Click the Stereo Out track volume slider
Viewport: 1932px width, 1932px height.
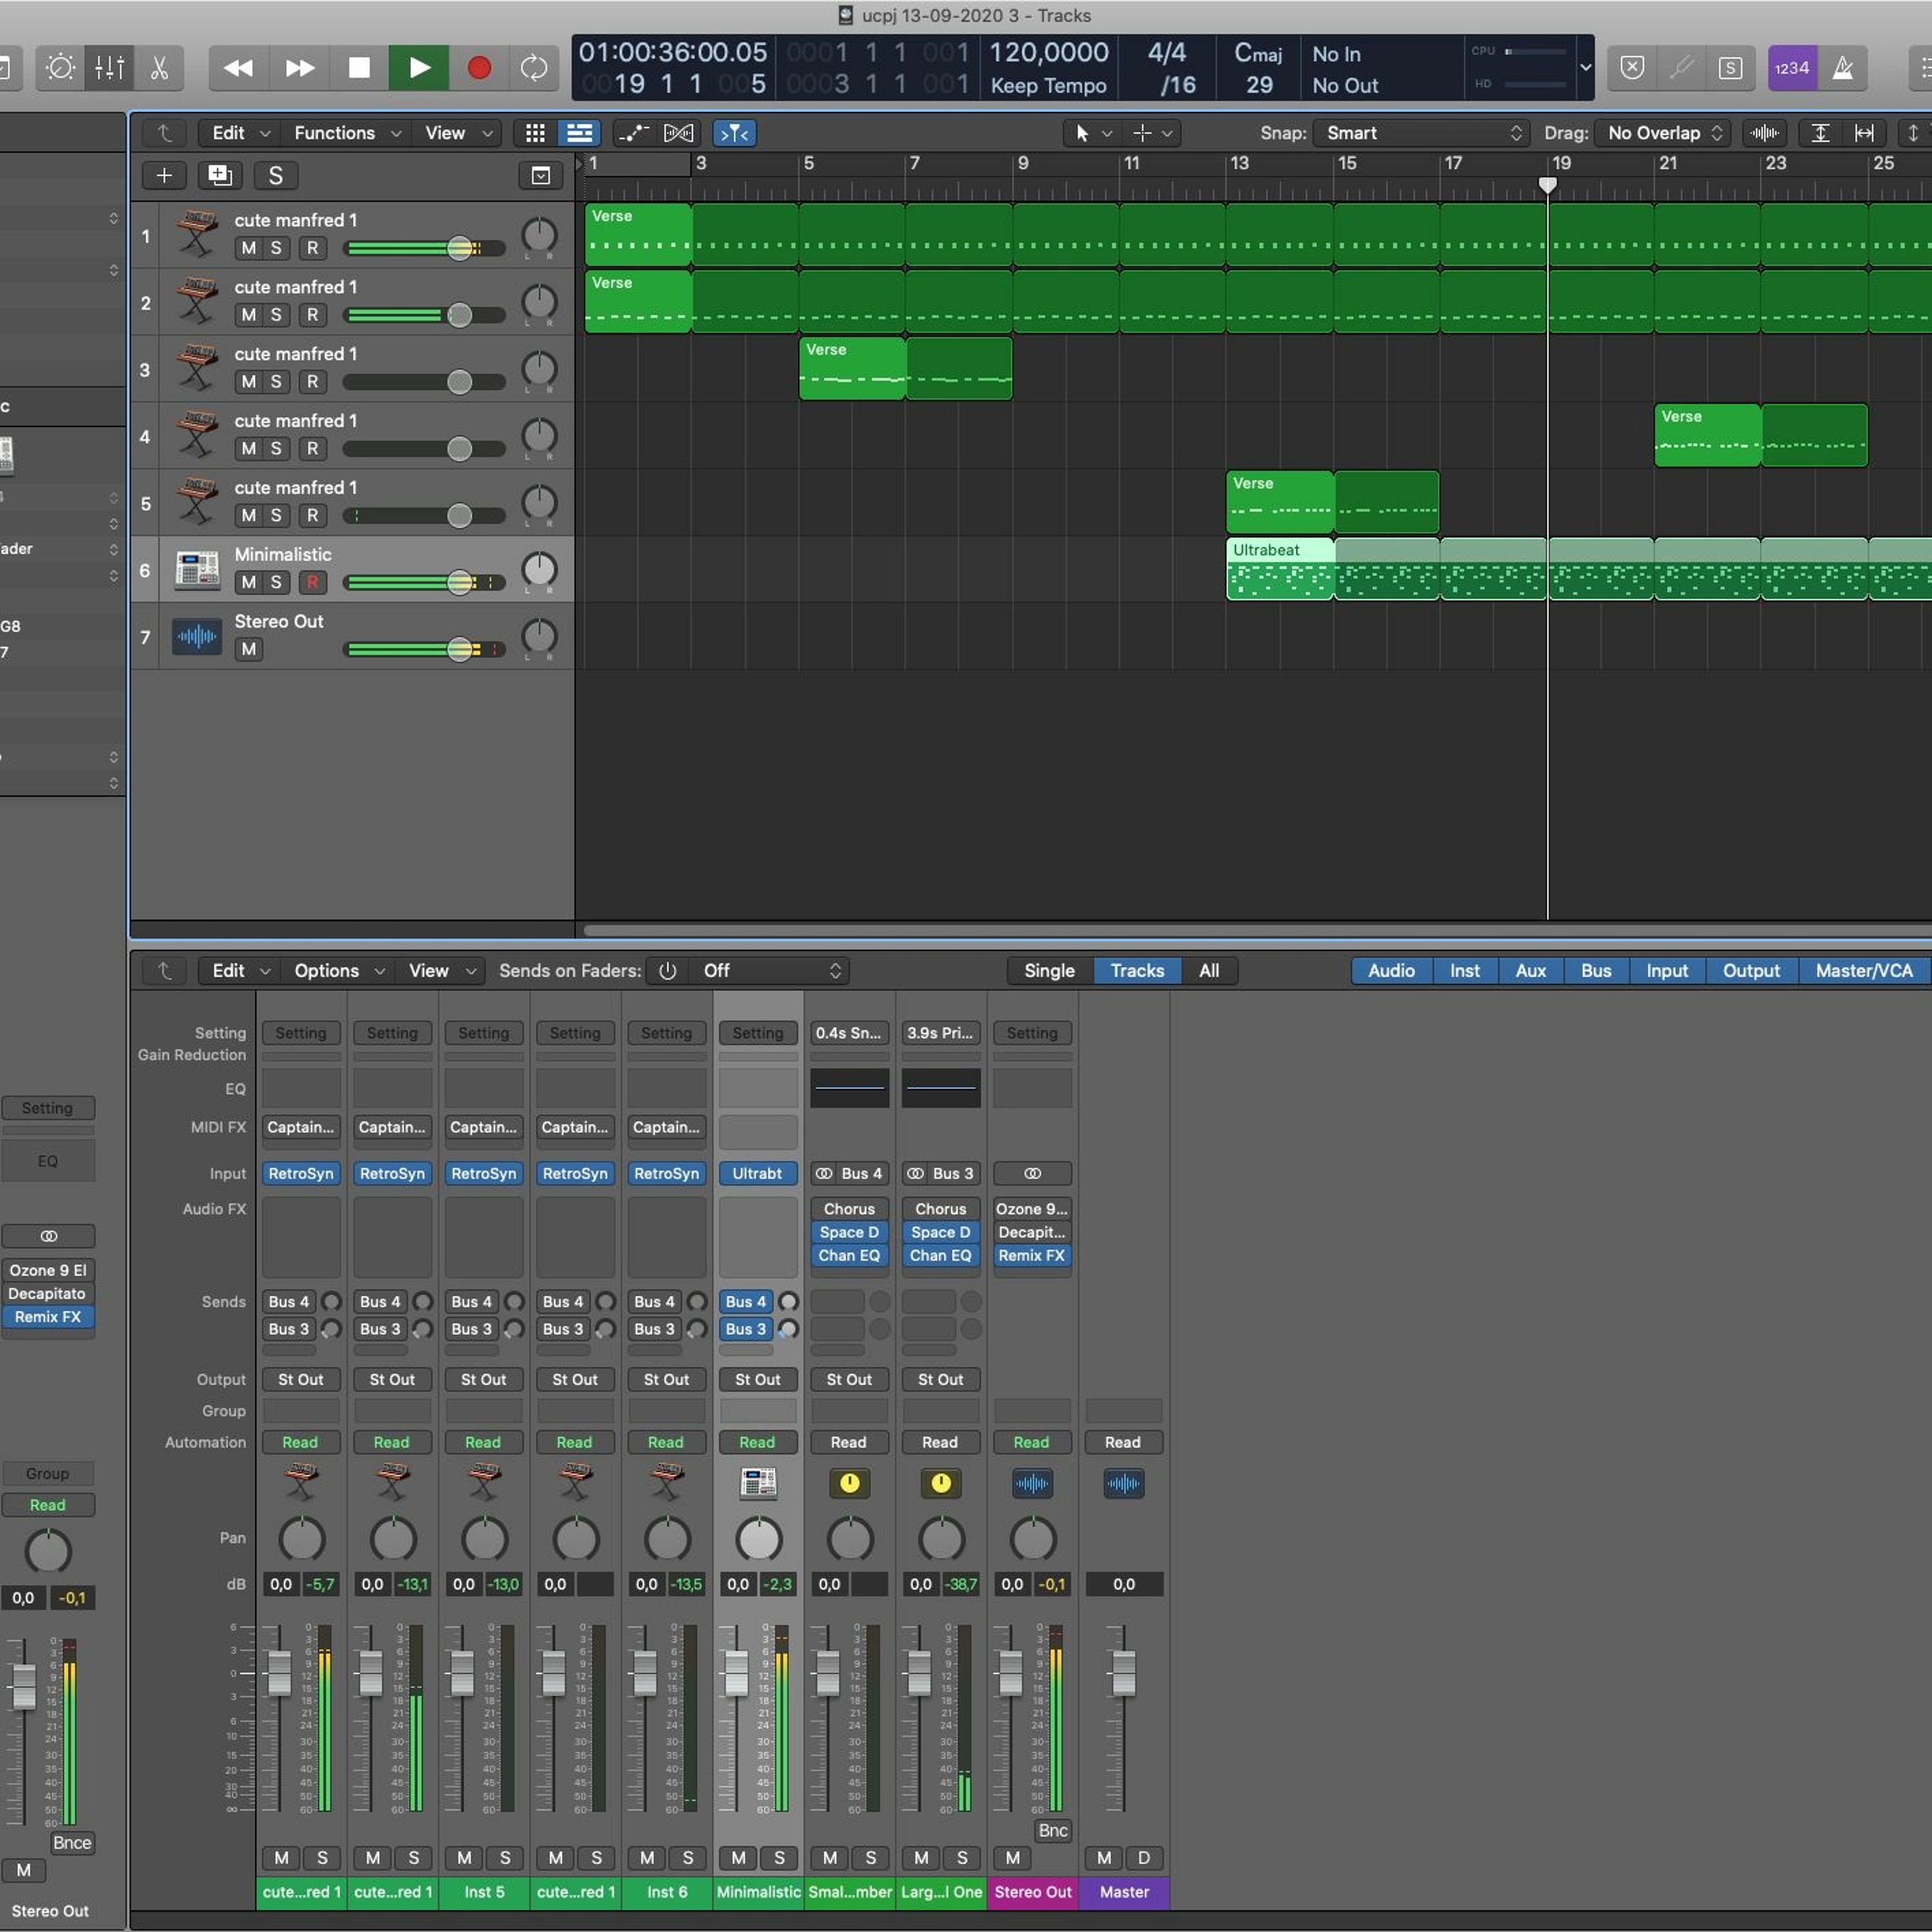425,649
